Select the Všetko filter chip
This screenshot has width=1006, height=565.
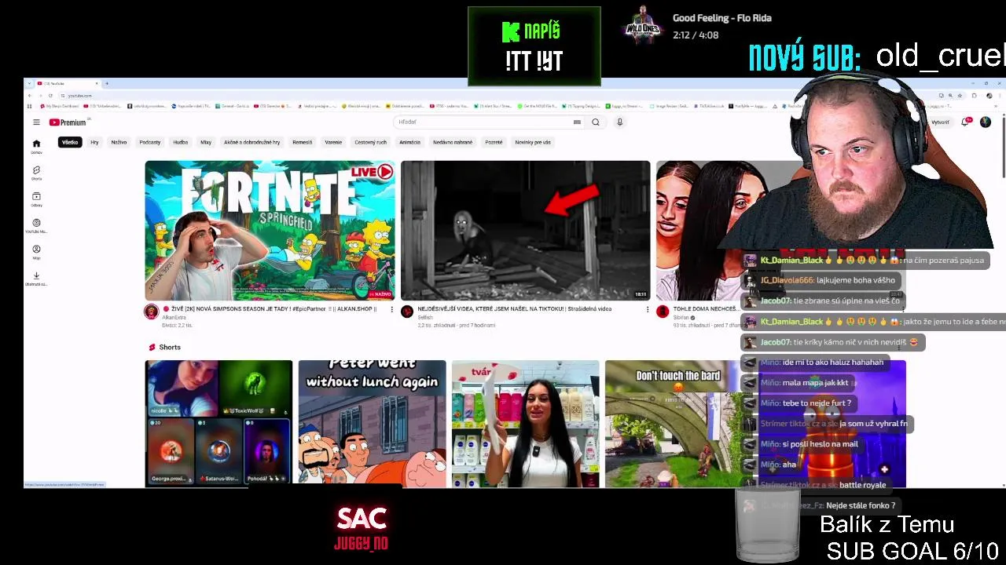coord(70,143)
